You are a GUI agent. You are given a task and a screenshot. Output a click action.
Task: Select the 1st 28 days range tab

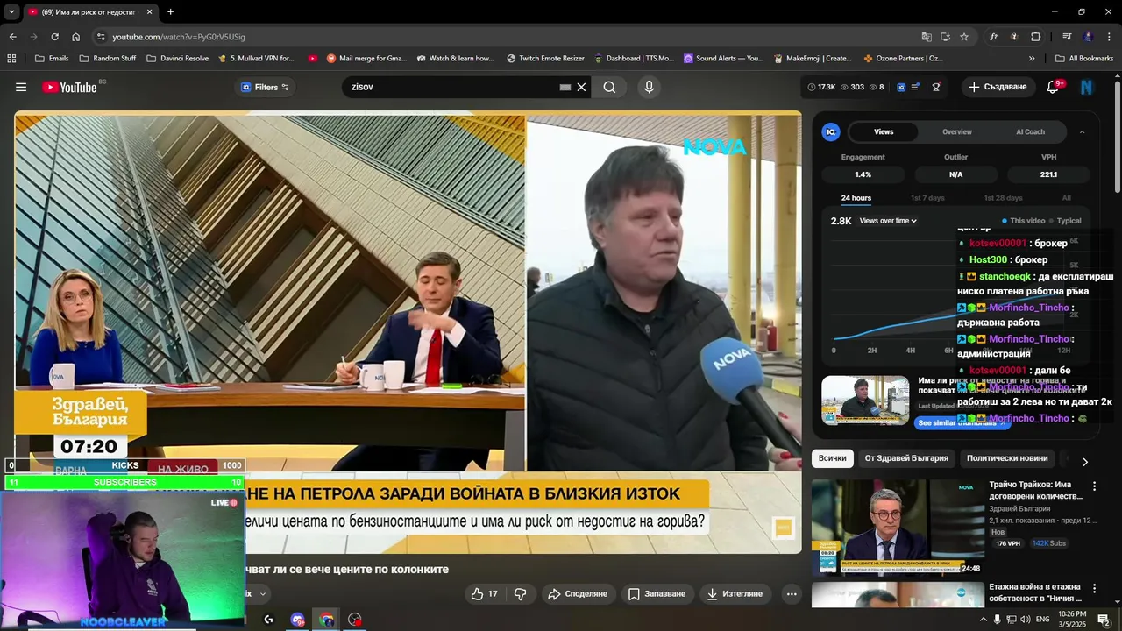click(x=1003, y=198)
